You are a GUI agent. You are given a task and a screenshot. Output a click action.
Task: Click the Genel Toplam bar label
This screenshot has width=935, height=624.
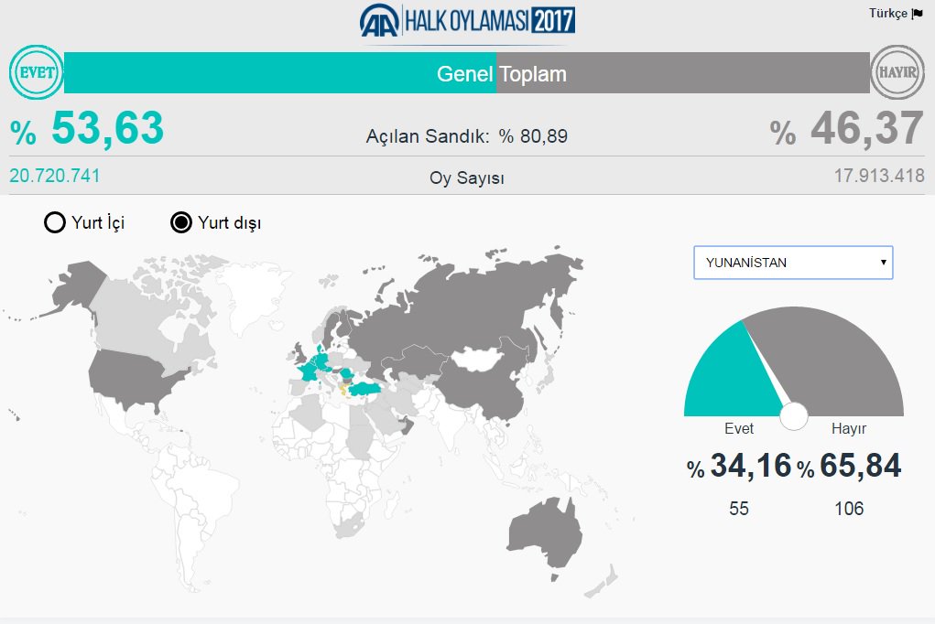(x=502, y=74)
